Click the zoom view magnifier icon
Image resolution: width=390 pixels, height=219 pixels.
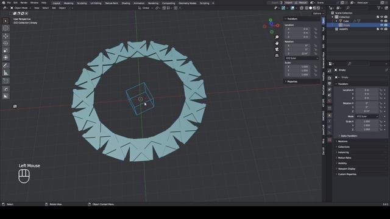277,37
